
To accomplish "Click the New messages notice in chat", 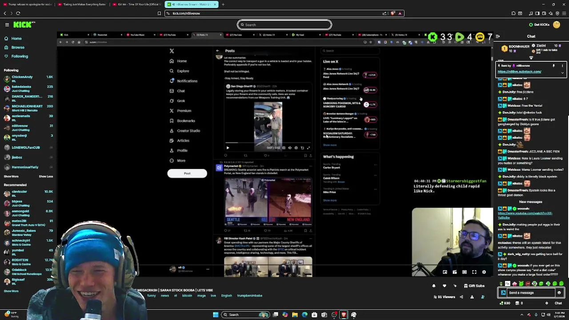I will point(531,202).
